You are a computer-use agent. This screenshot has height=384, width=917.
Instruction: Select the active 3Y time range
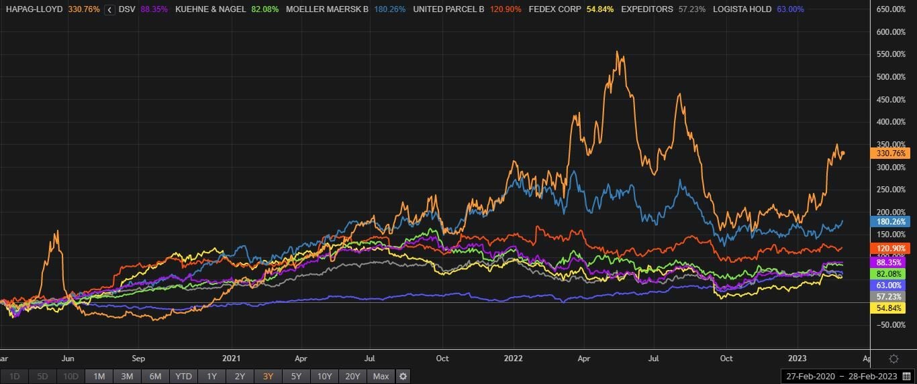(268, 377)
